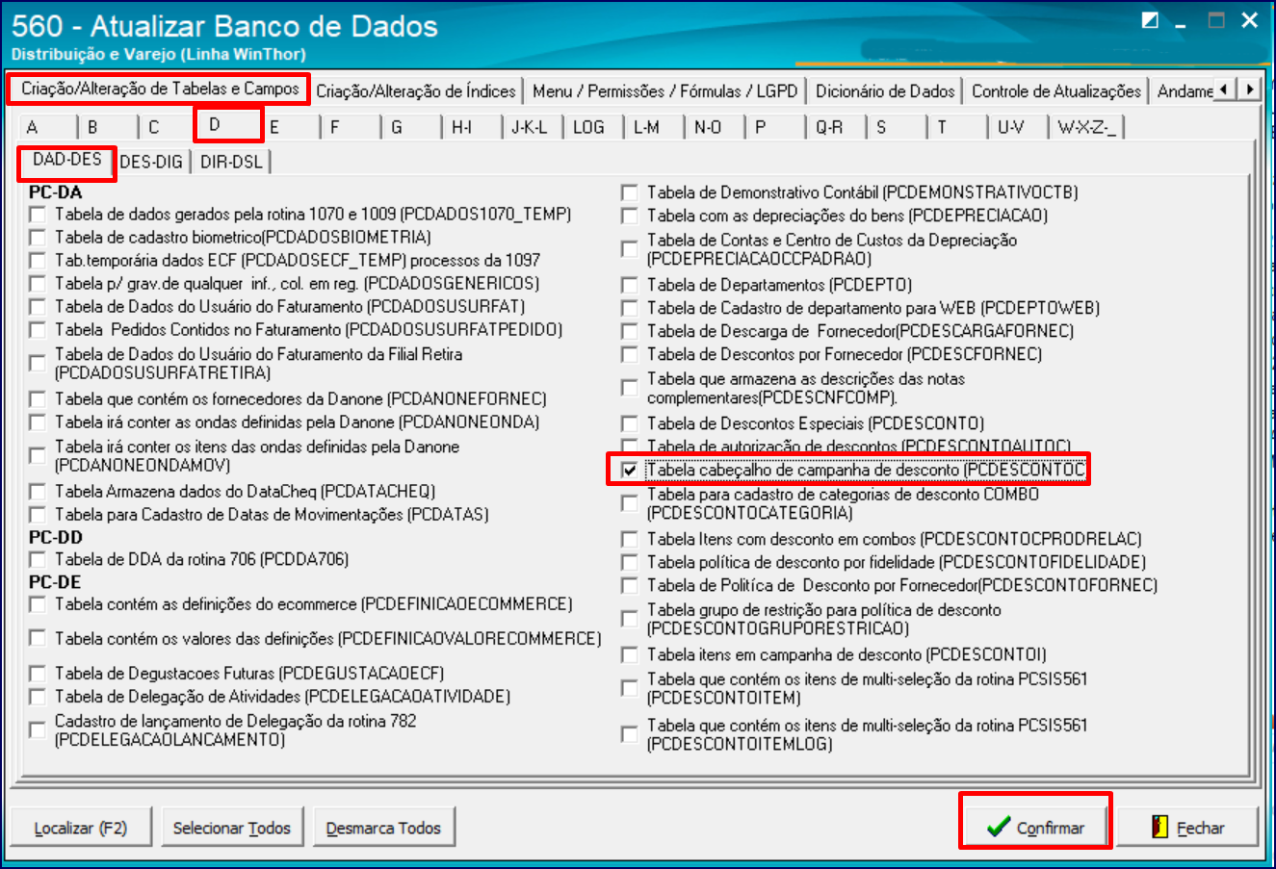The height and width of the screenshot is (869, 1276).
Task: Select the N-O letter tab
Action: (716, 127)
